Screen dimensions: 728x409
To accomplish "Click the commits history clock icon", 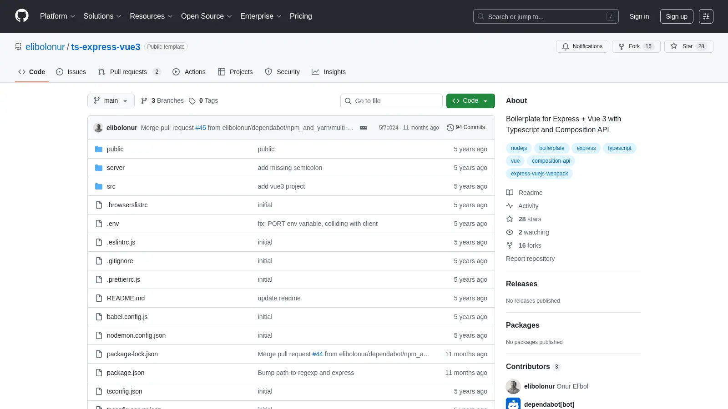I will click(450, 128).
